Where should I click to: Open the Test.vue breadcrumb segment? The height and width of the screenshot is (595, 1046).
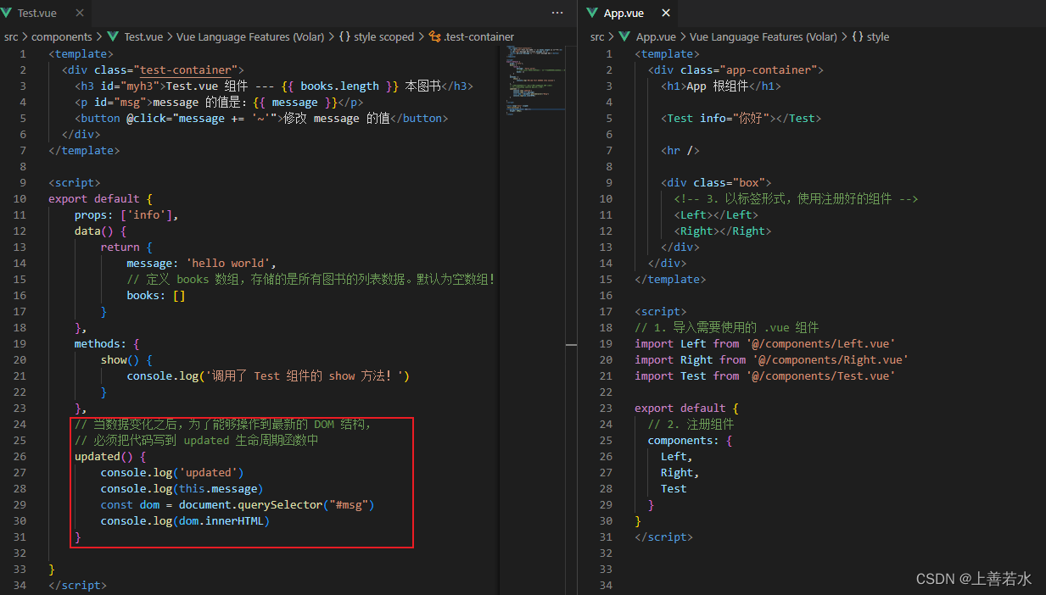click(143, 37)
